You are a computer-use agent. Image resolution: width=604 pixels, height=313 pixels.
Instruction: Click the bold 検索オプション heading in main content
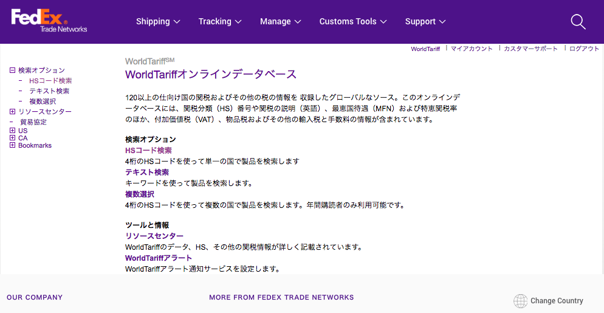151,140
